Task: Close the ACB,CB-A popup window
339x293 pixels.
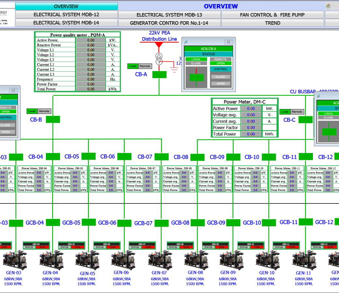Action: coord(229,42)
